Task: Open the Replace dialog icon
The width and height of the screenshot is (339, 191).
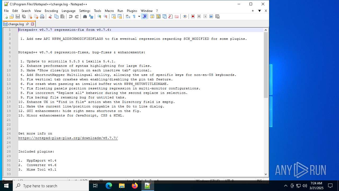Action: tap(91, 16)
